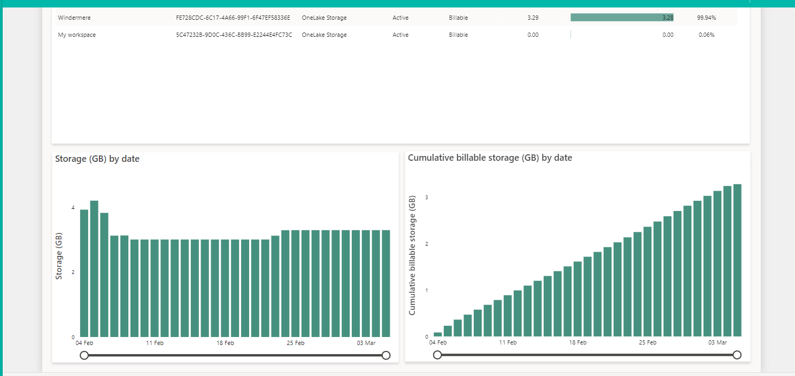This screenshot has width=795, height=376.
Task: Click Cumulative billable storage (GB) by date title
Action: (490, 158)
